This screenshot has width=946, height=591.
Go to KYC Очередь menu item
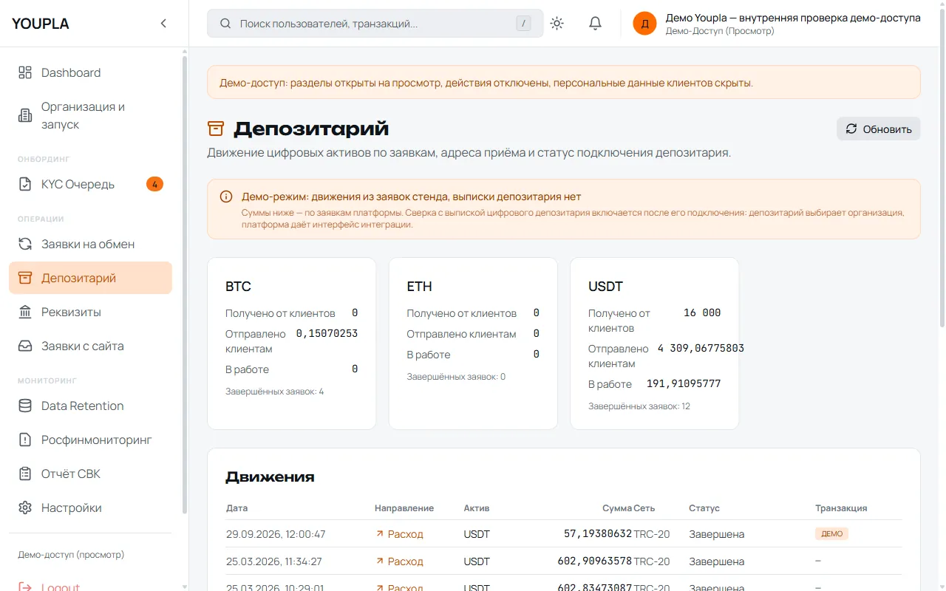[x=90, y=184]
